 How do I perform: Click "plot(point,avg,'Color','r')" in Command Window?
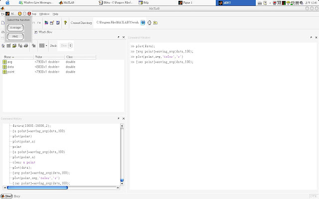(x=159, y=57)
